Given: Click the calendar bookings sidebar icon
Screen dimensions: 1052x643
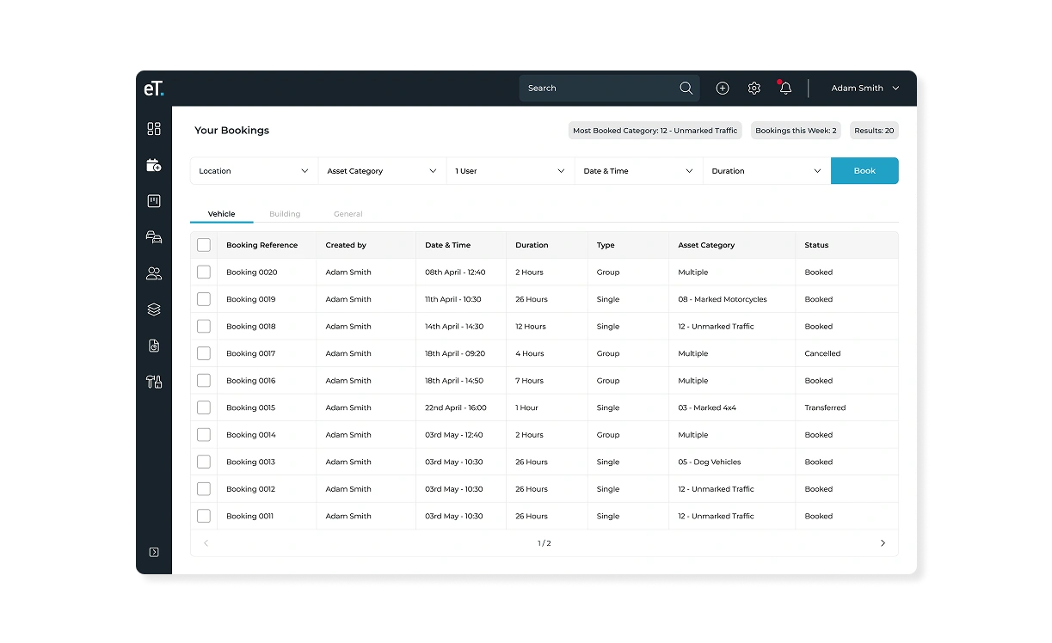Looking at the screenshot, I should 154,165.
